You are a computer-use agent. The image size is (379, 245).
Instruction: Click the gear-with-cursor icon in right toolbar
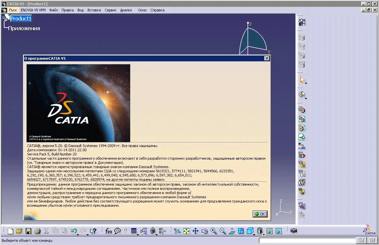point(302,94)
